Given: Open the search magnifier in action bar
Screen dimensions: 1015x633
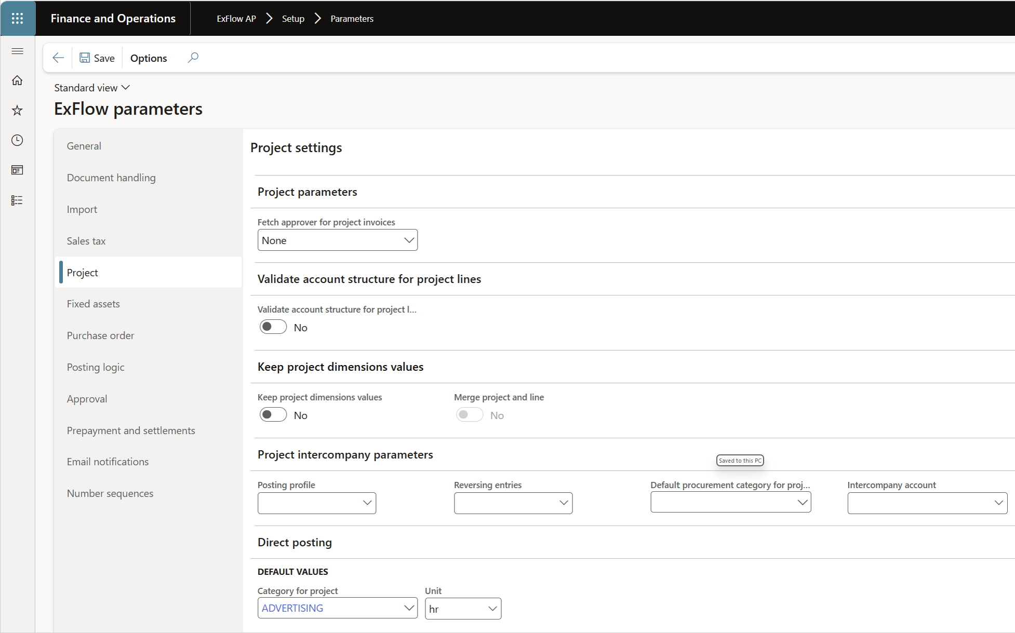Looking at the screenshot, I should (193, 58).
